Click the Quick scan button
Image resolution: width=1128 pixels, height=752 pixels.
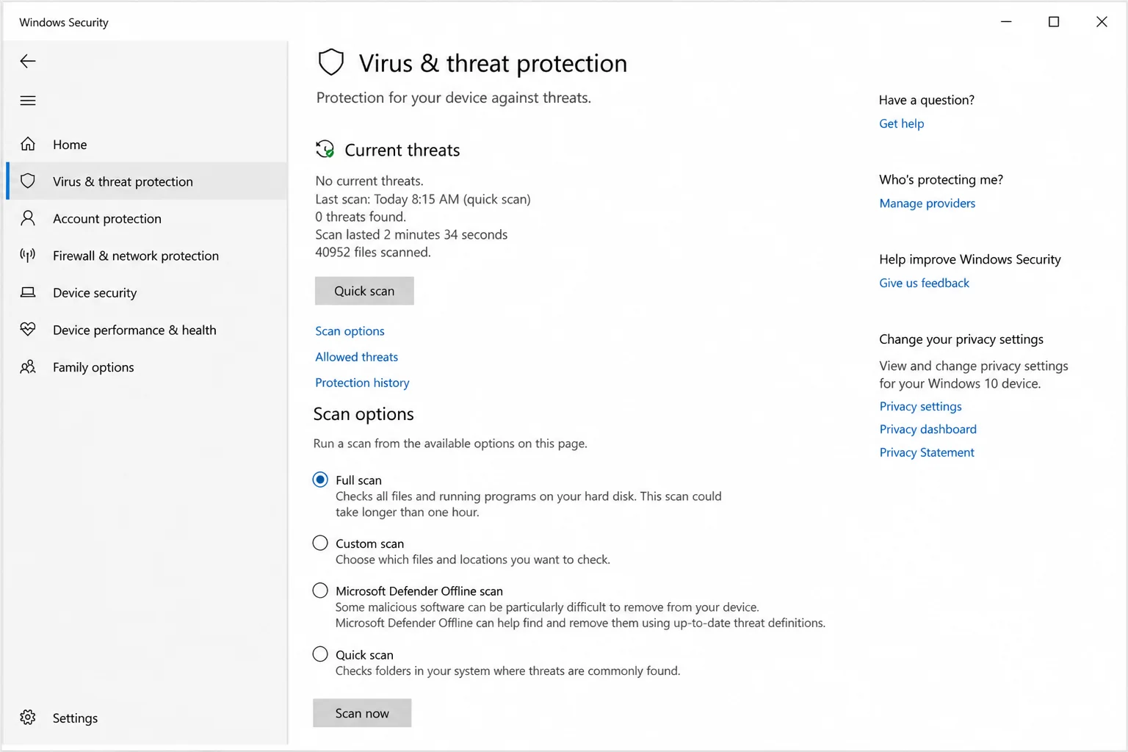[364, 291]
